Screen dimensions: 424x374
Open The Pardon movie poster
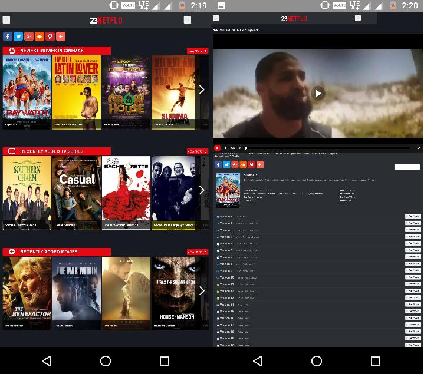[126, 293]
